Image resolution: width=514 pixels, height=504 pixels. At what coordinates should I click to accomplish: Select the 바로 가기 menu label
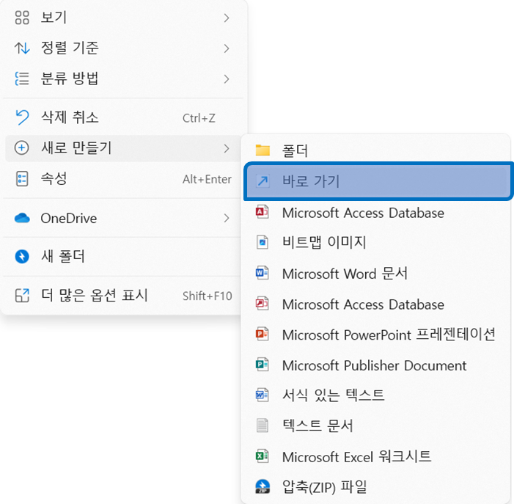(x=311, y=181)
